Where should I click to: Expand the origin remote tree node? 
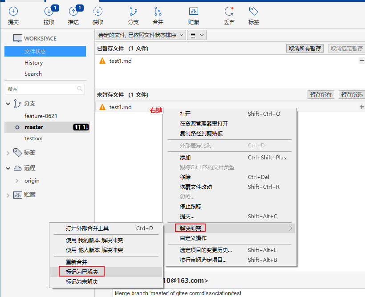17,181
